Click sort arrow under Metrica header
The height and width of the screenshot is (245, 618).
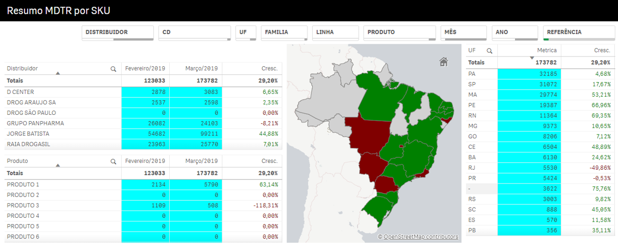pos(532,57)
